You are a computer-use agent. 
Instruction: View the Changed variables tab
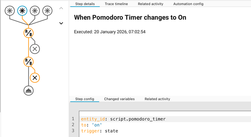119,99
